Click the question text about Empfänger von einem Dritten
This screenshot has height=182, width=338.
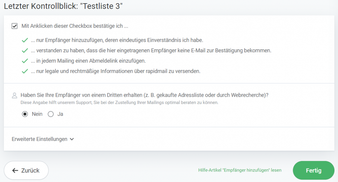(144, 95)
